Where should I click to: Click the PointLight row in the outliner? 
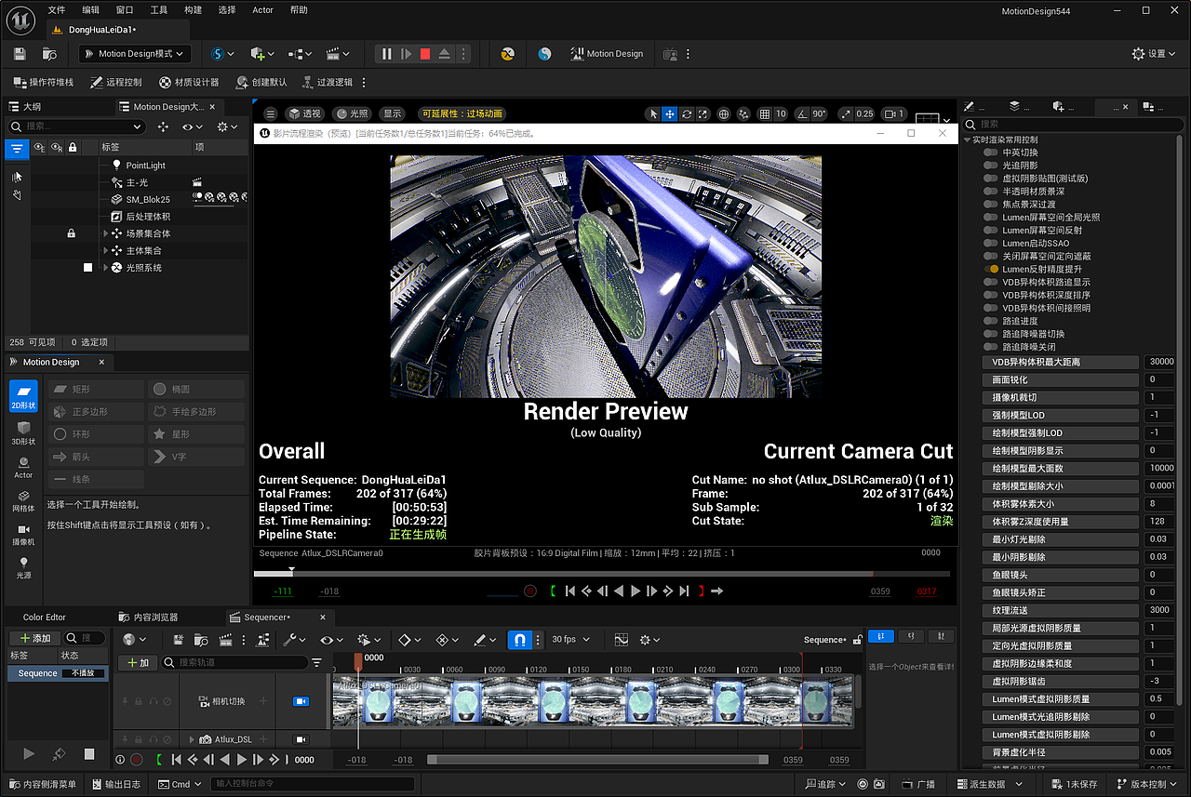tap(140, 166)
